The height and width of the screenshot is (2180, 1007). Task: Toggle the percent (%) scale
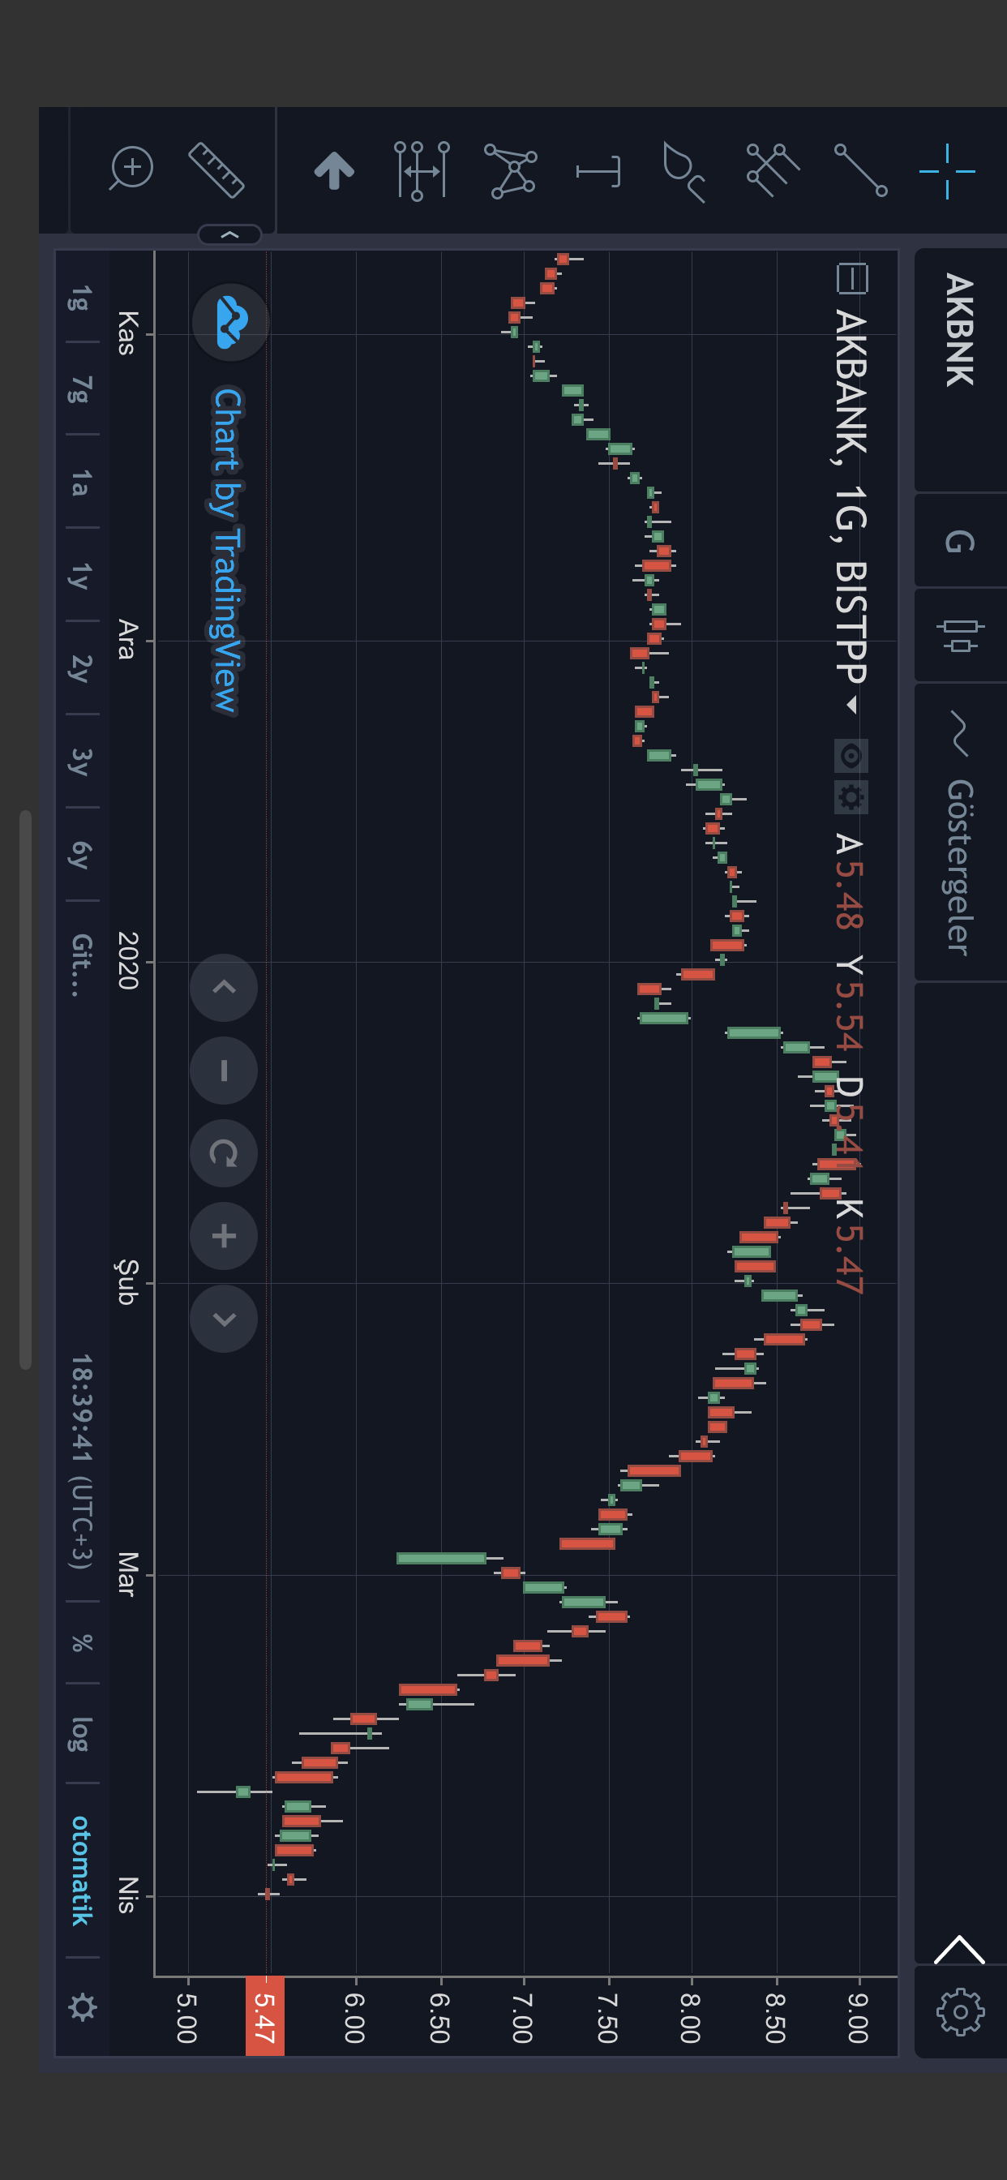pyautogui.click(x=81, y=1642)
